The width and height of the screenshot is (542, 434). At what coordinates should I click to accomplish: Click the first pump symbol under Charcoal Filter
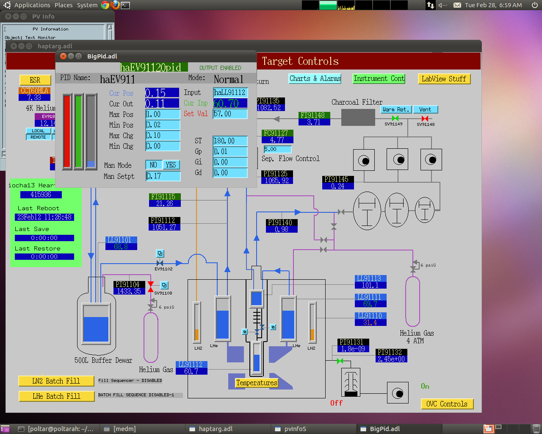pos(364,160)
